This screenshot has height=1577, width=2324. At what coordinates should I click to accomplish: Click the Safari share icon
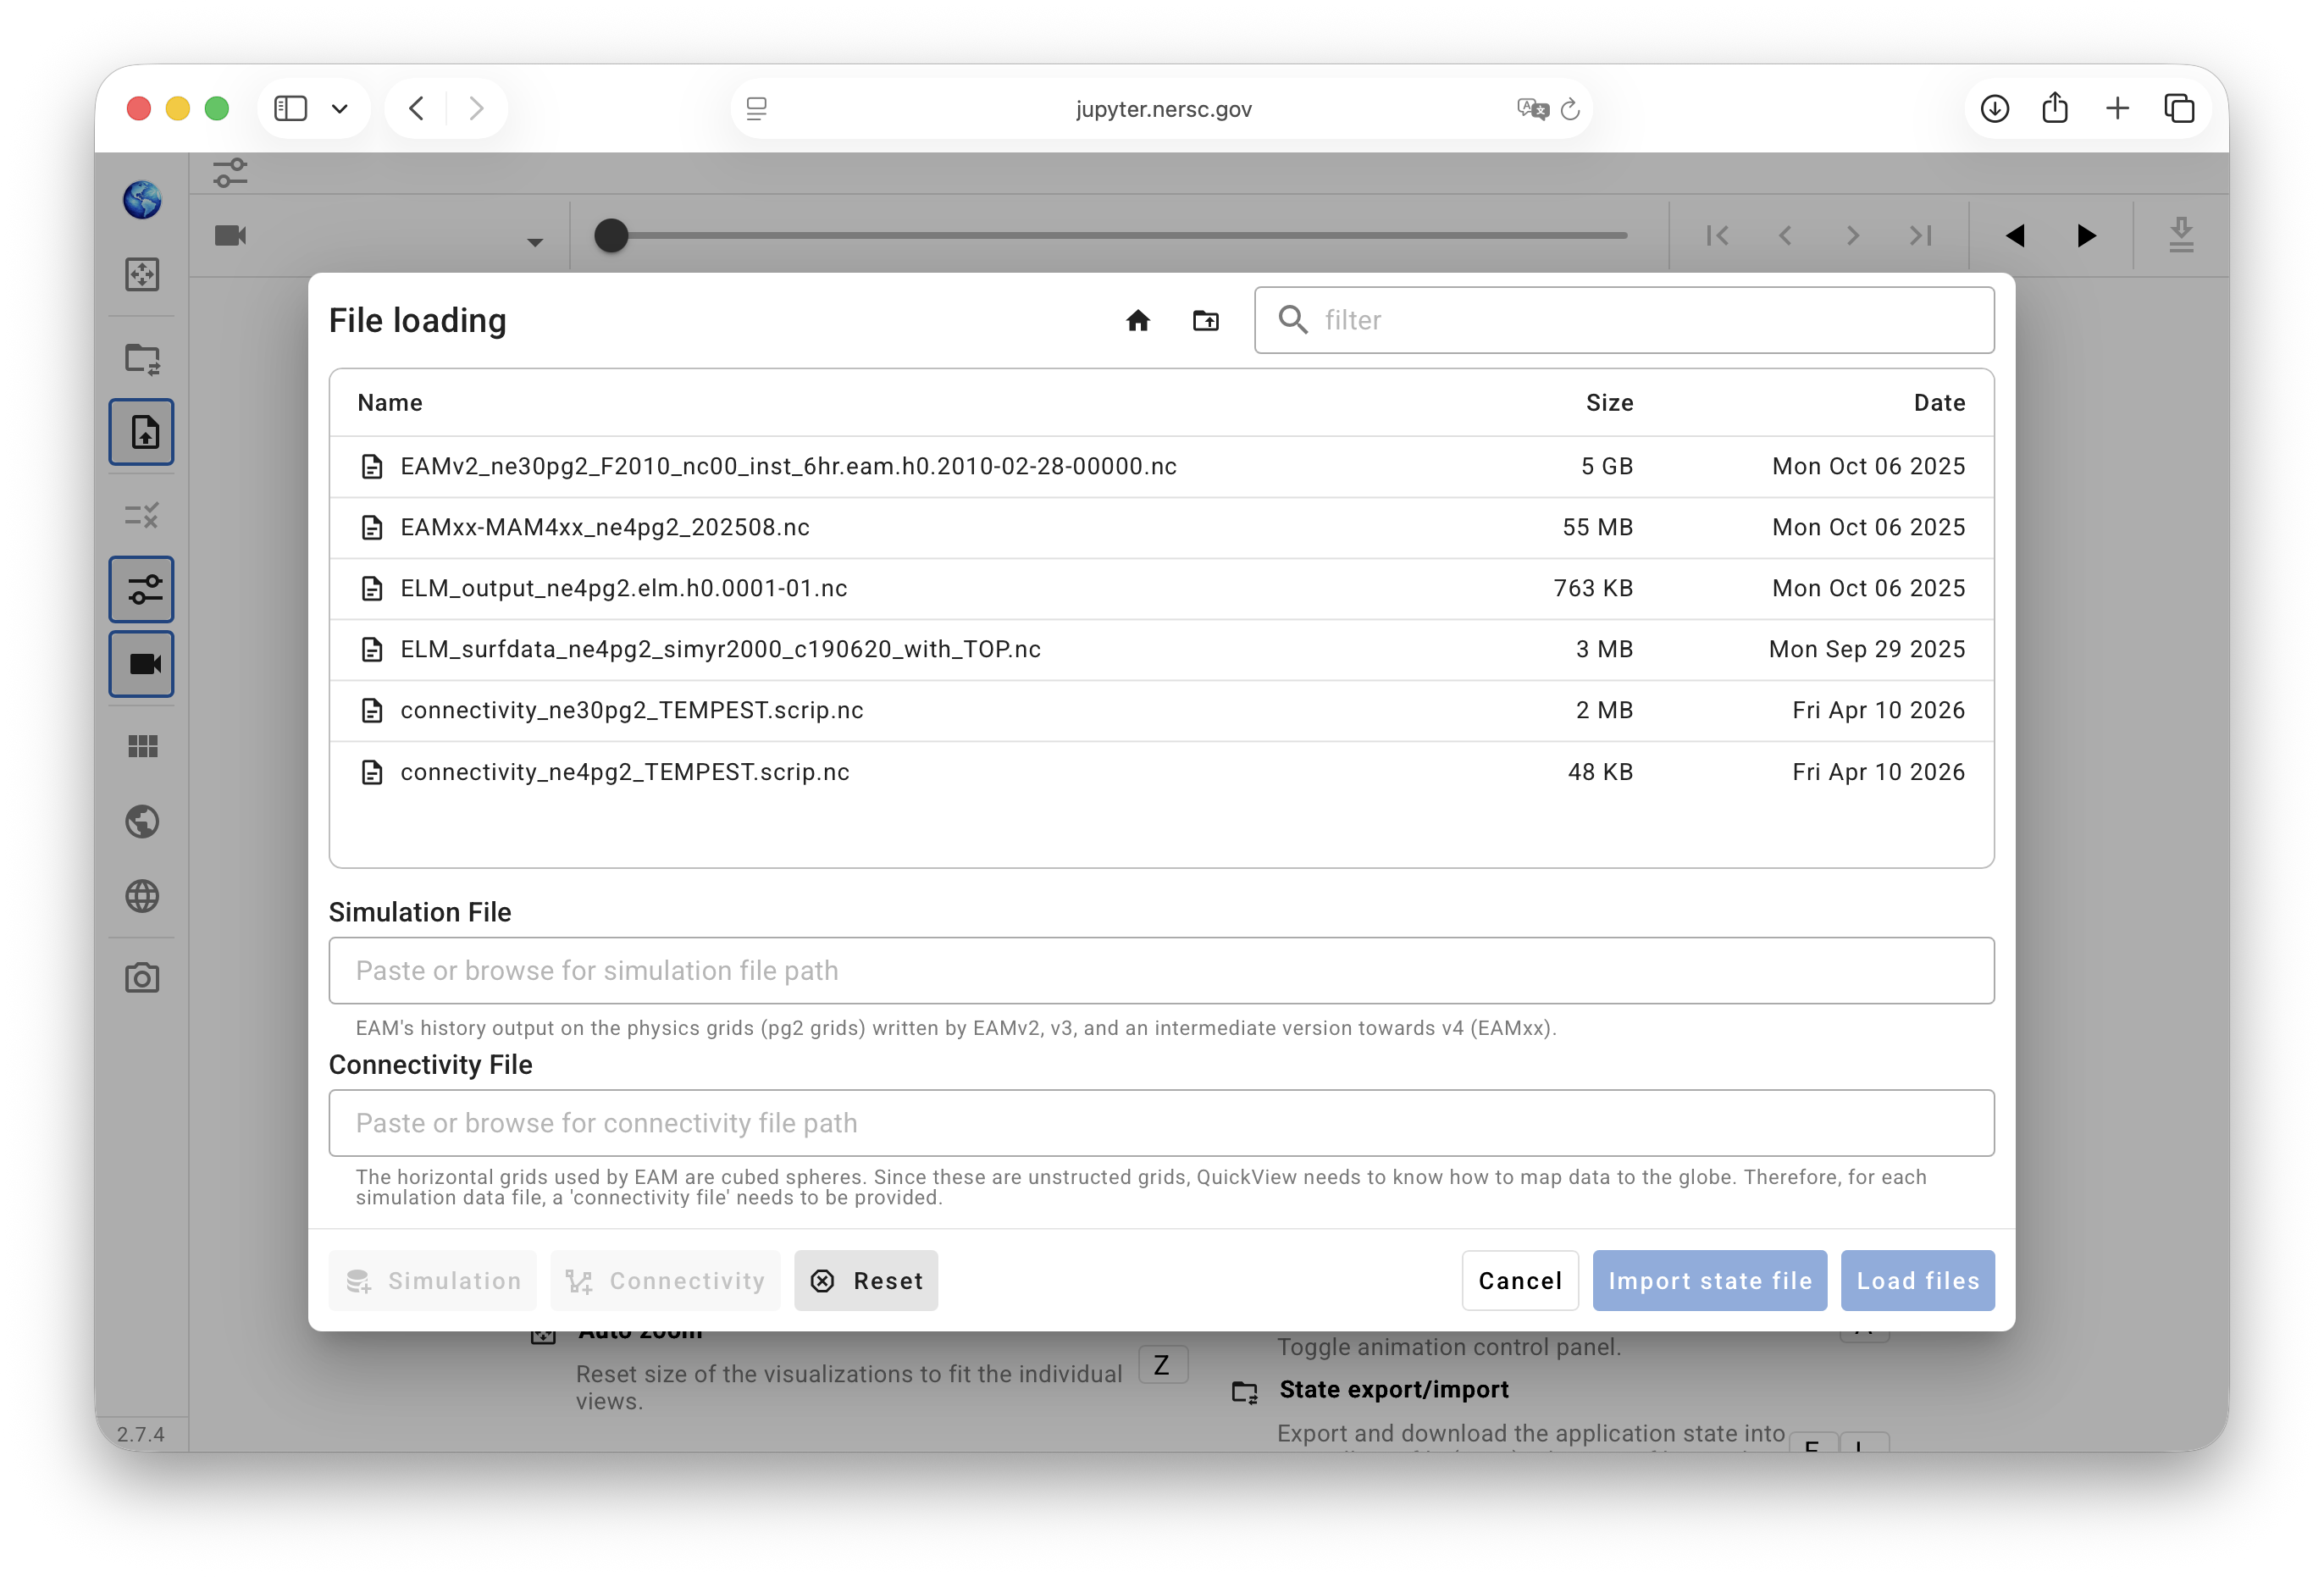click(2055, 108)
